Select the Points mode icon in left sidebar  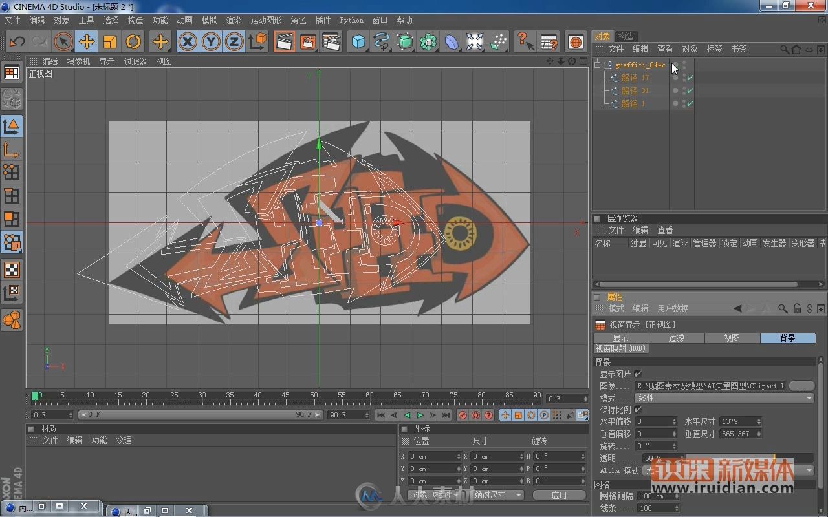[12, 172]
